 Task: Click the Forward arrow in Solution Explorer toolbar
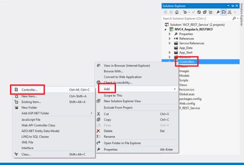[x=171, y=12]
